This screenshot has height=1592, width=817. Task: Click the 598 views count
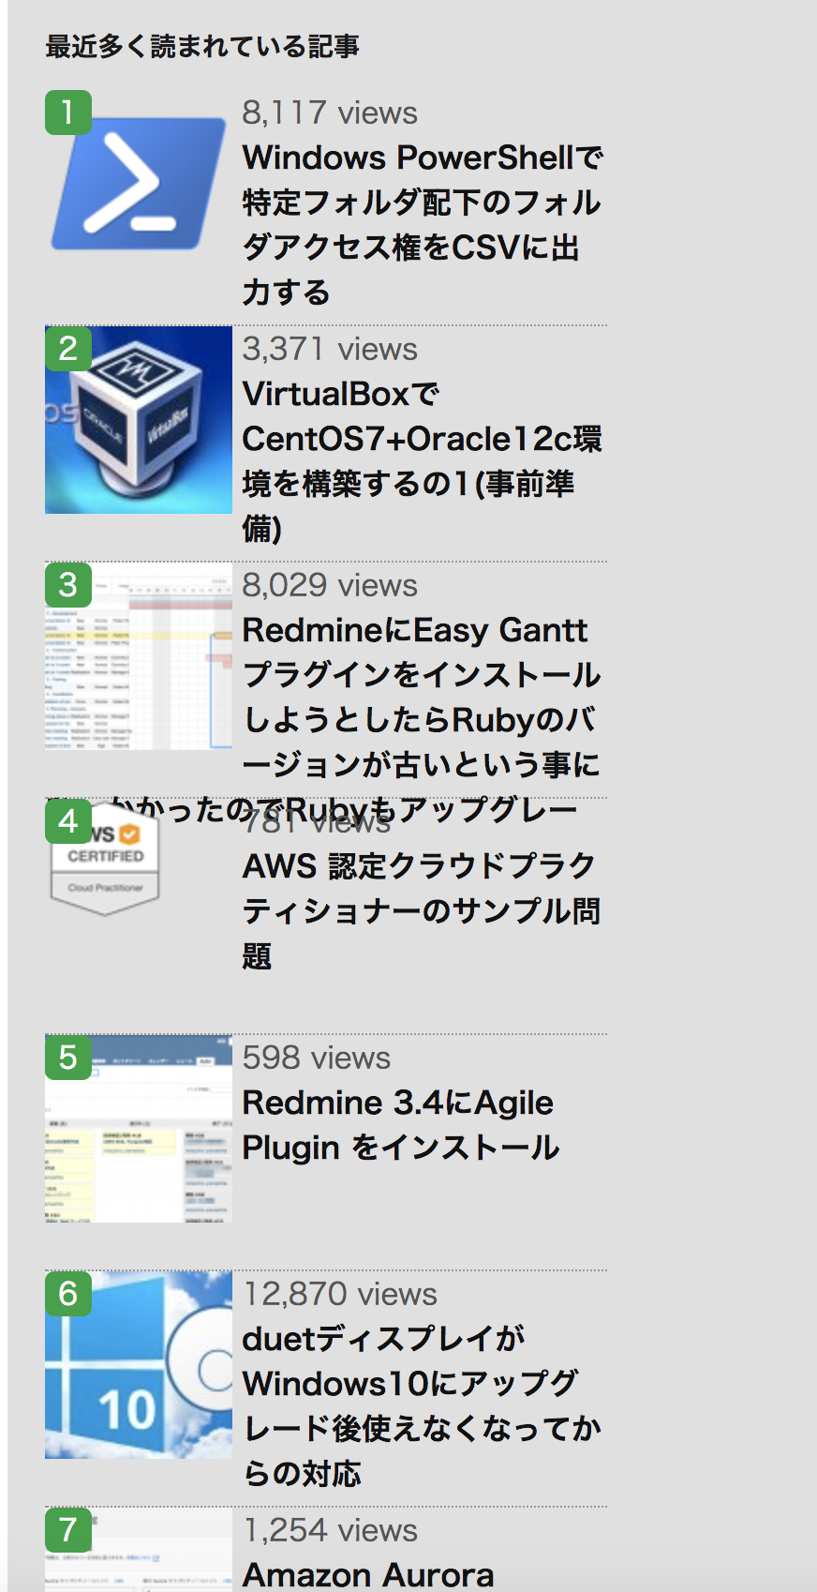click(317, 1059)
